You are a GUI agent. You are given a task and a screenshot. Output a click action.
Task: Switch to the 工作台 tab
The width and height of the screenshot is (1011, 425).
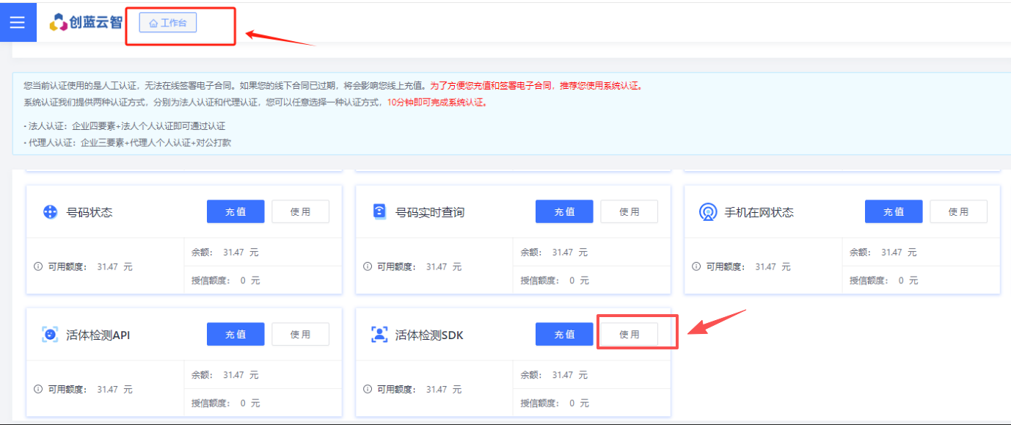168,23
